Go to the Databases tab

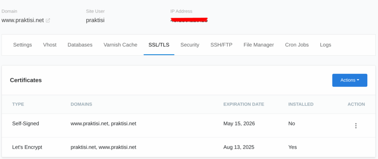click(80, 45)
